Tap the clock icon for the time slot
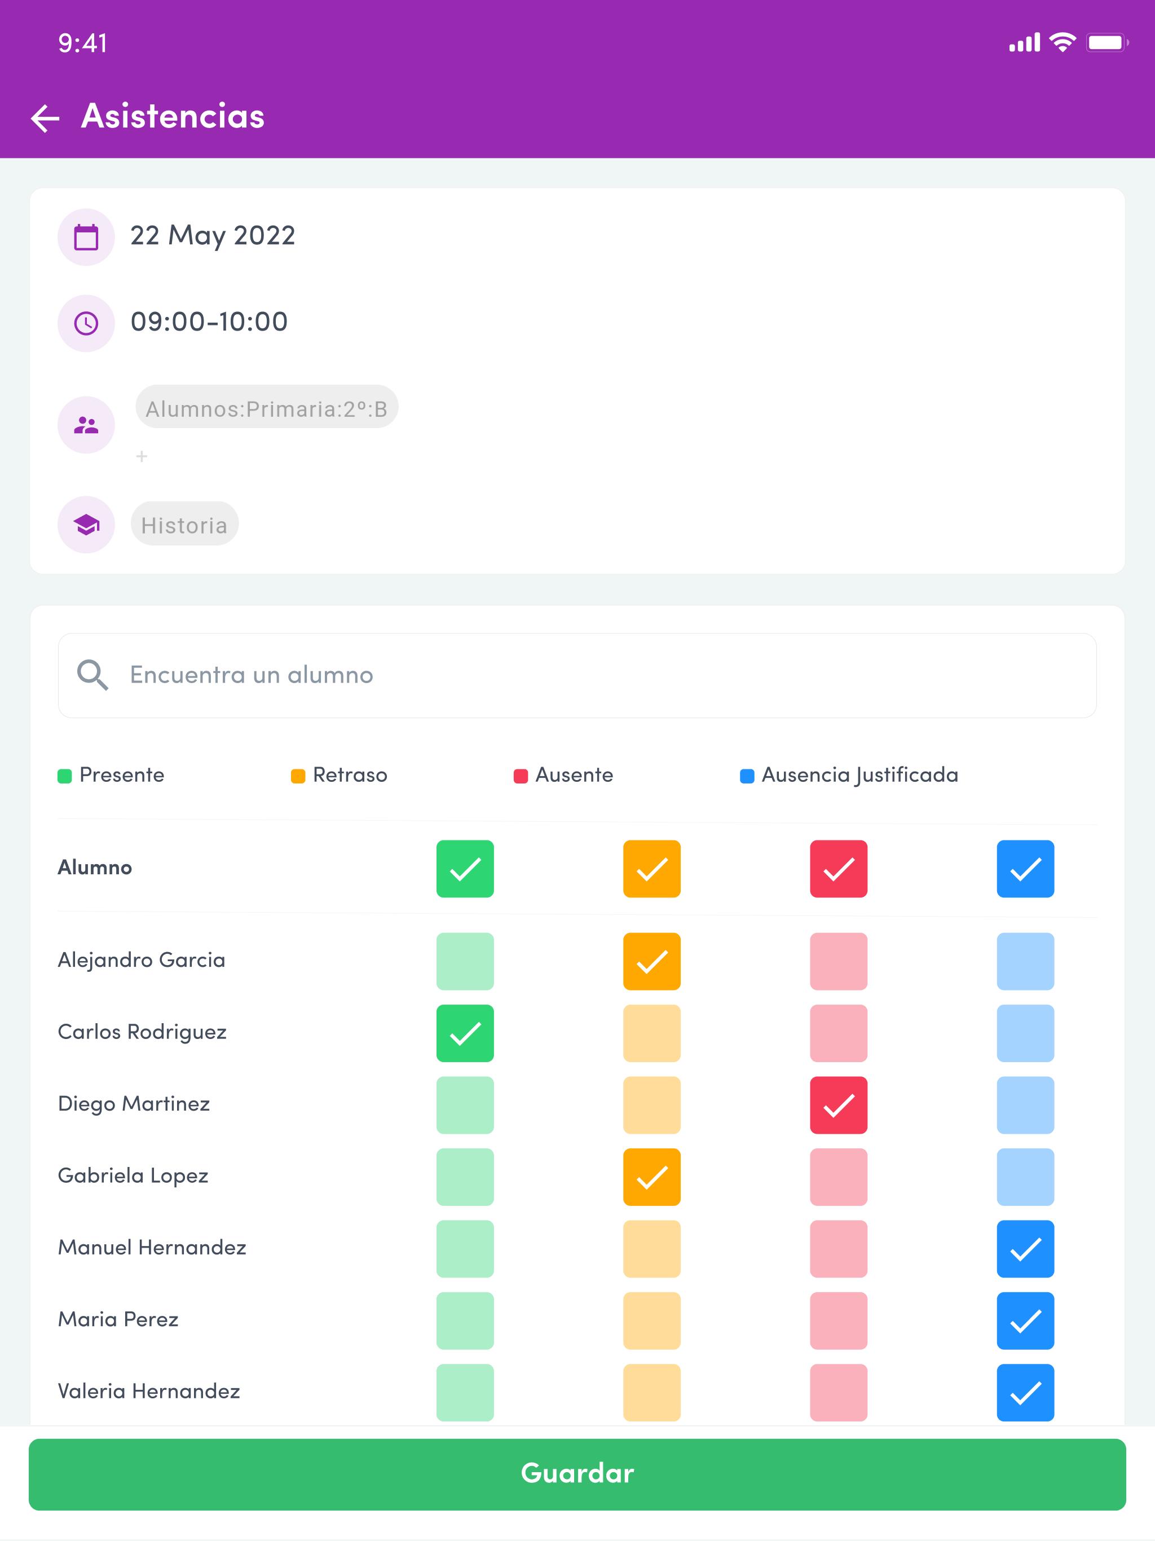Screen dimensions: 1155x1541 (x=86, y=323)
